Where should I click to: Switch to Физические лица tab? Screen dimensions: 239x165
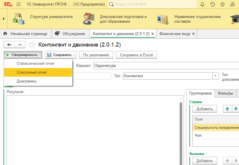175,34
